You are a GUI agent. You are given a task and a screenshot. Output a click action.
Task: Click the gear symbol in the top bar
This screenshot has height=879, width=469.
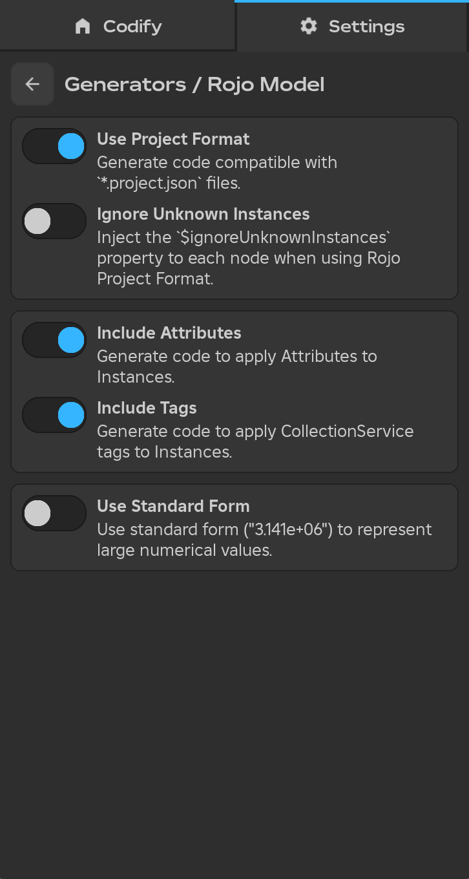tap(308, 26)
